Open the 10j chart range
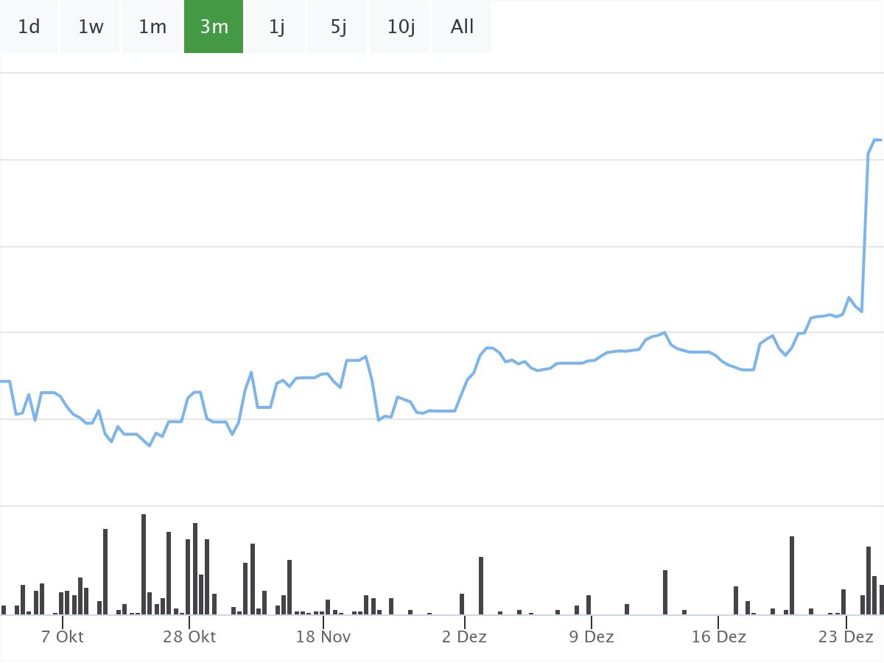 pos(401,27)
